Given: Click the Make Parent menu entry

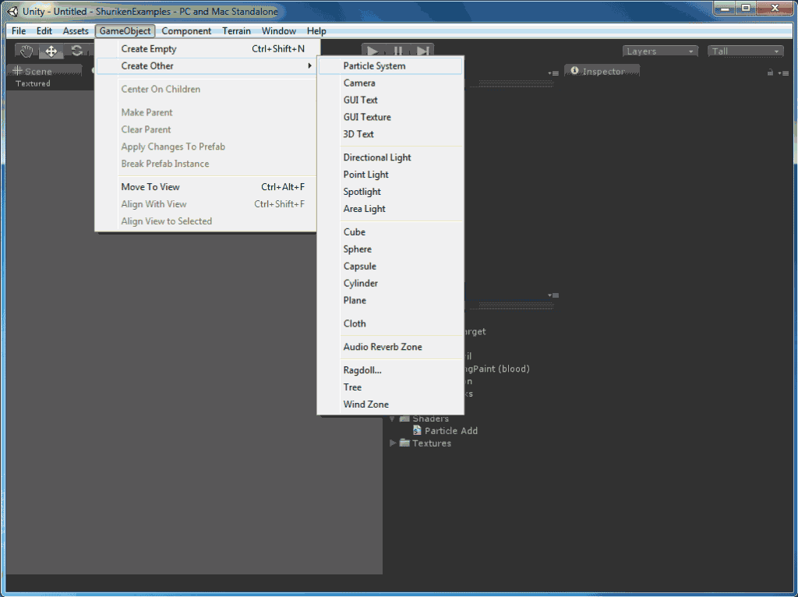Looking at the screenshot, I should tap(206, 112).
